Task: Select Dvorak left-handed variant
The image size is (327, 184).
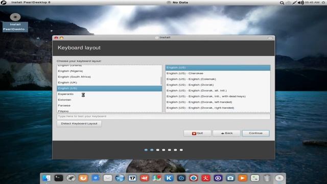Action: coord(218,102)
